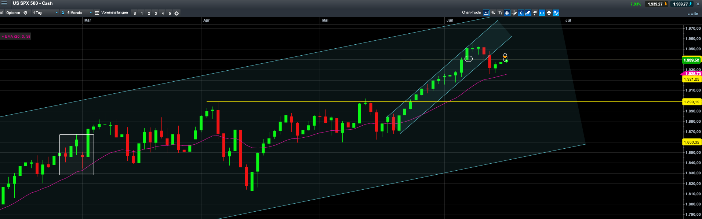Image resolution: width=702 pixels, height=219 pixels.
Task: Toggle the linked windows tool icon
Action: click(x=528, y=13)
